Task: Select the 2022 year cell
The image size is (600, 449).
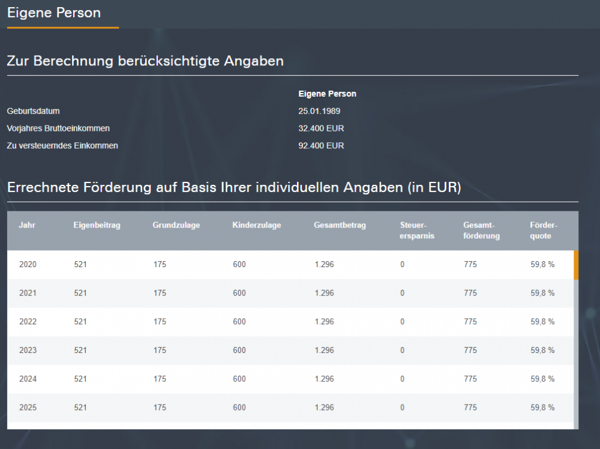Action: 28,322
